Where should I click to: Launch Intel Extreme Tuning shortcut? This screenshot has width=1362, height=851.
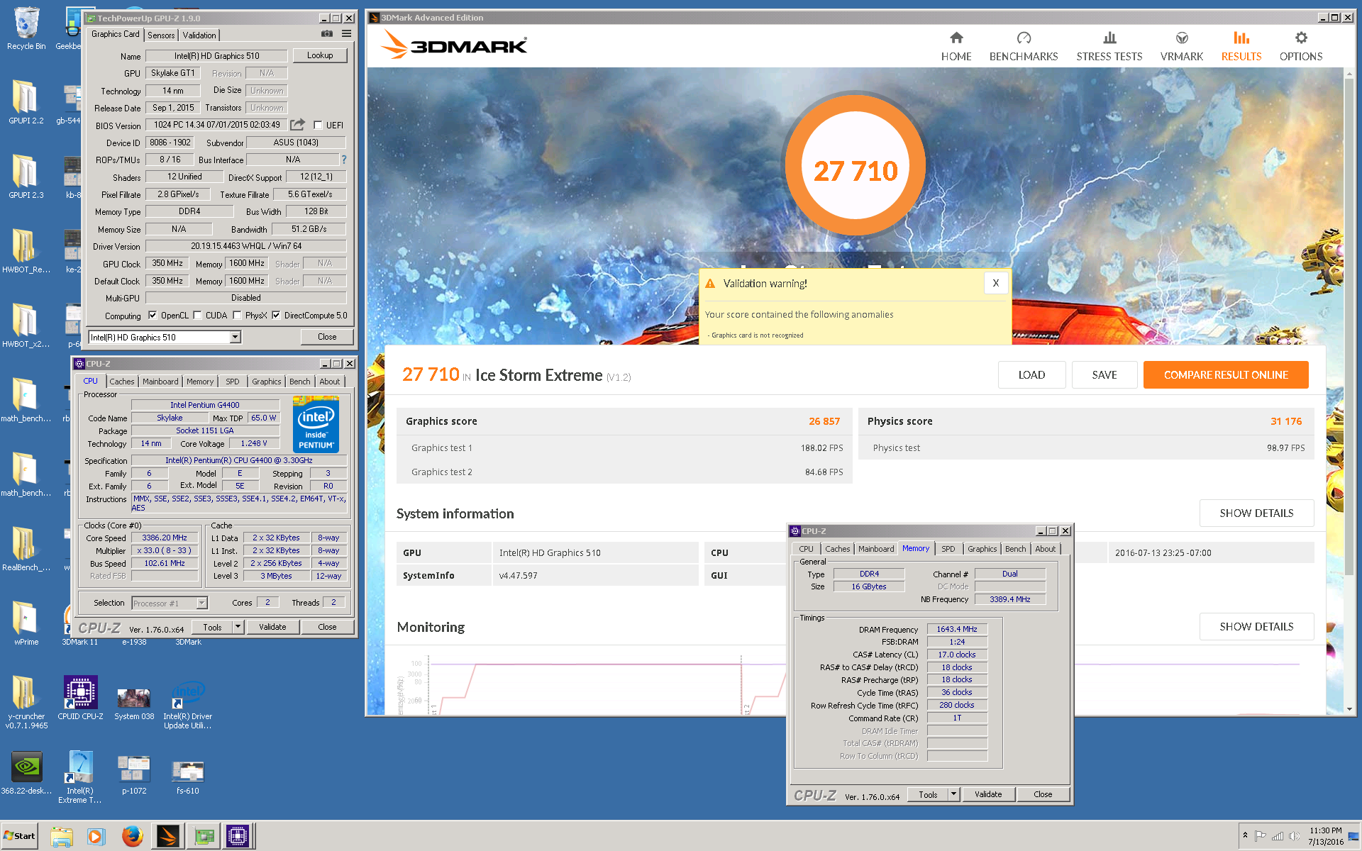pos(80,777)
